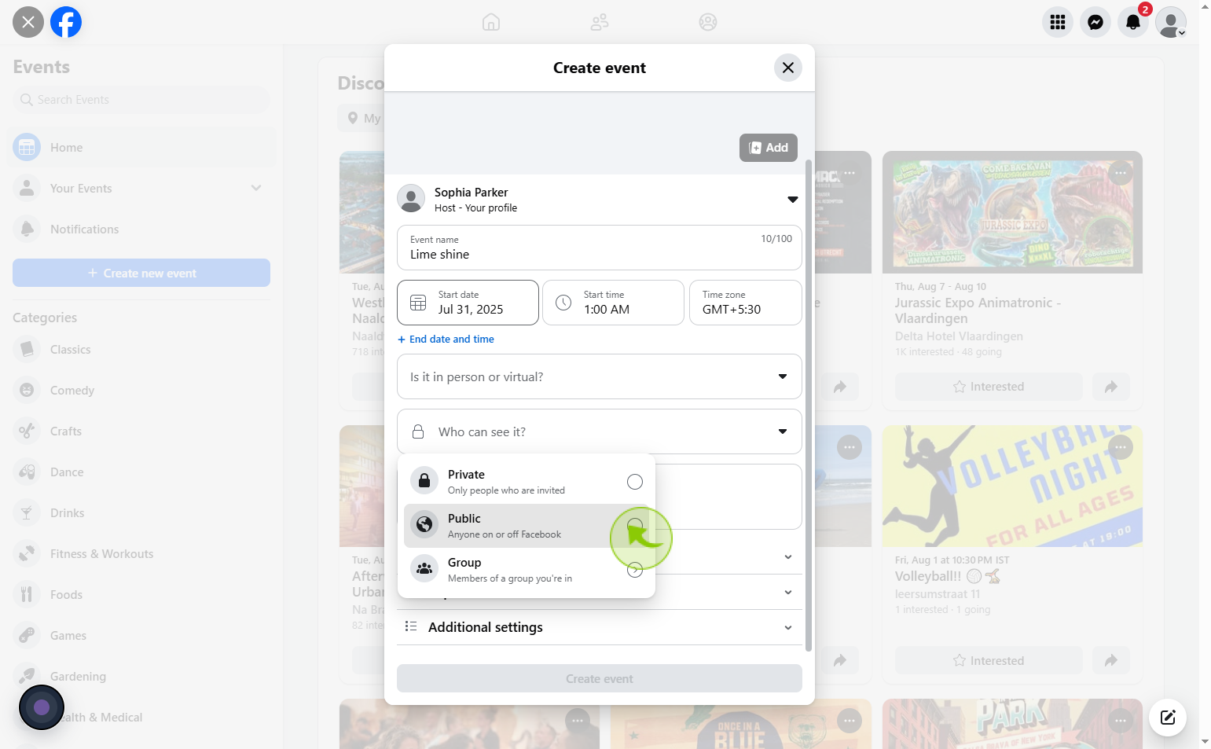Image resolution: width=1211 pixels, height=749 pixels.
Task: Click '+ End date and time' link
Action: [x=446, y=339]
